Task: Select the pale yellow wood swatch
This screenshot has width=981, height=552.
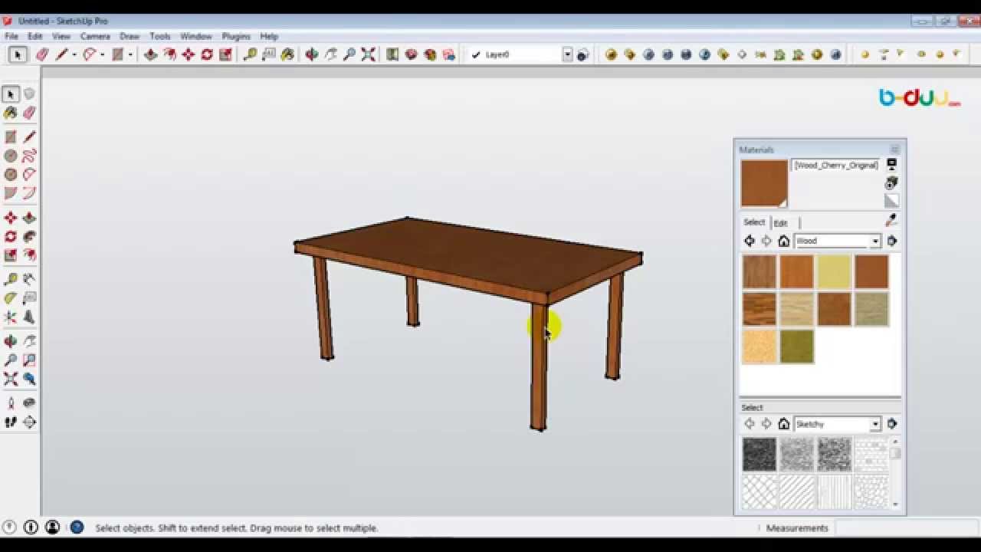Action: [x=834, y=271]
